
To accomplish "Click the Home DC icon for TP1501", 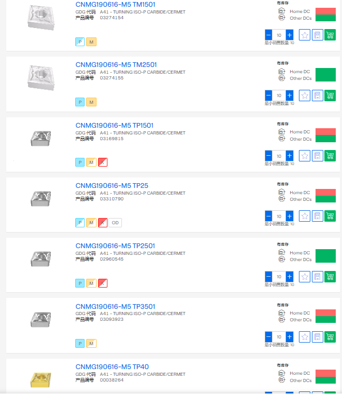I will click(282, 132).
